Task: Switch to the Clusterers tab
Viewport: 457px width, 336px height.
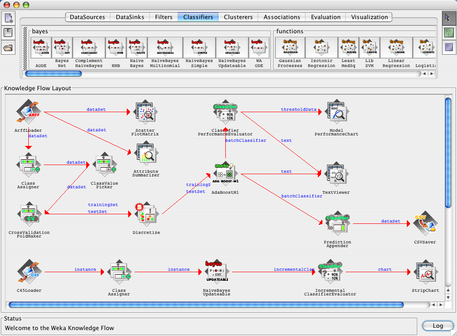Action: point(239,17)
